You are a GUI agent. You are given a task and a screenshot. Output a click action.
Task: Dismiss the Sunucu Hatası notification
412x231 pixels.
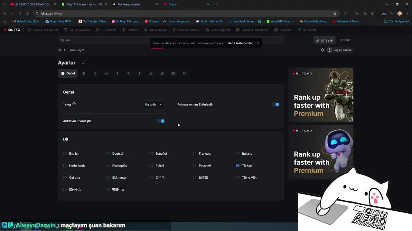(258, 43)
